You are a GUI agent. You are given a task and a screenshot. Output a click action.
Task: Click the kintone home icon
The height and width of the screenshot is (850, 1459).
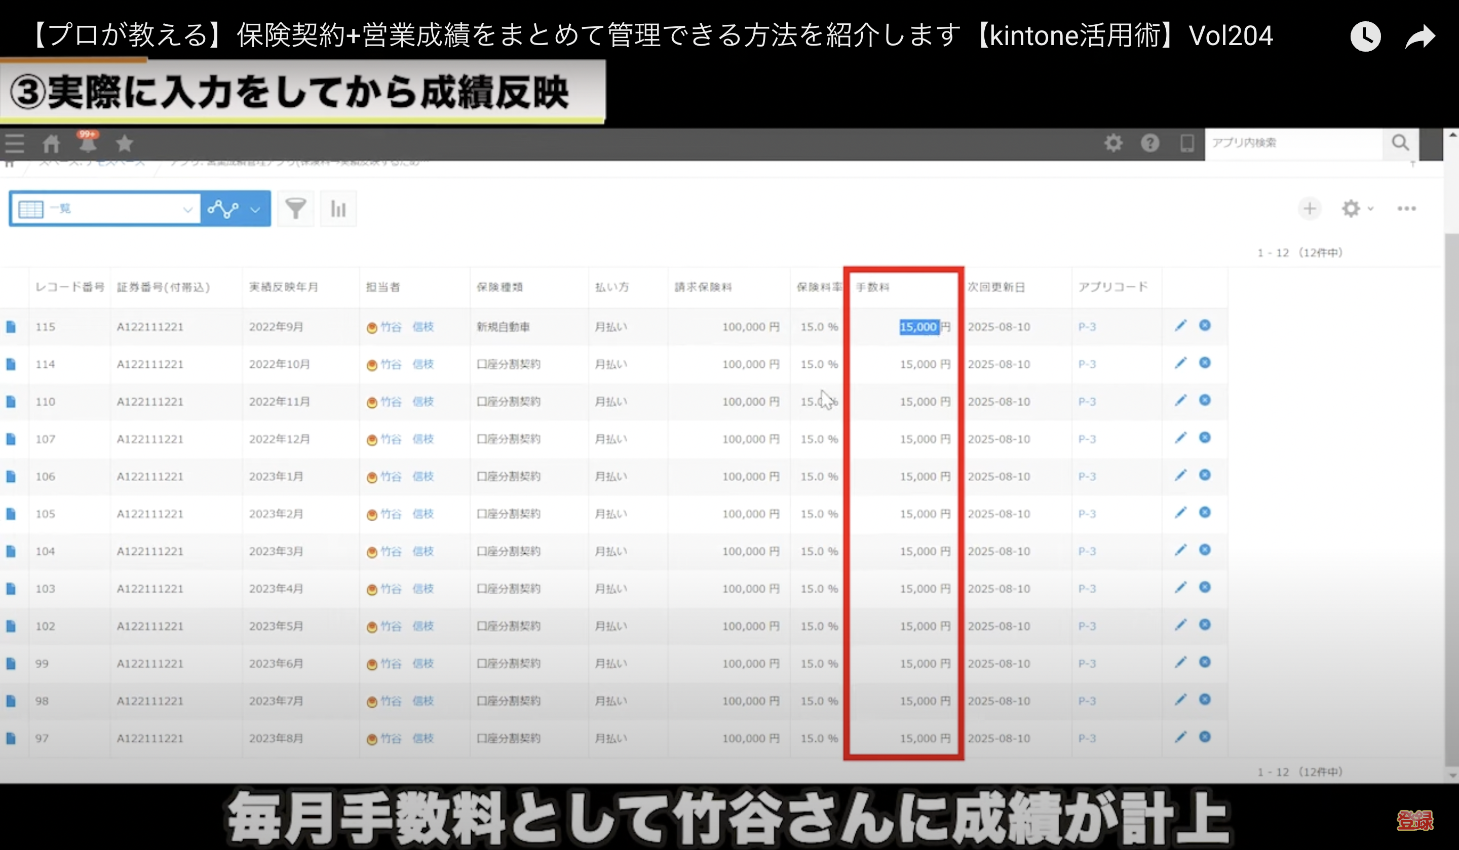[x=51, y=143]
